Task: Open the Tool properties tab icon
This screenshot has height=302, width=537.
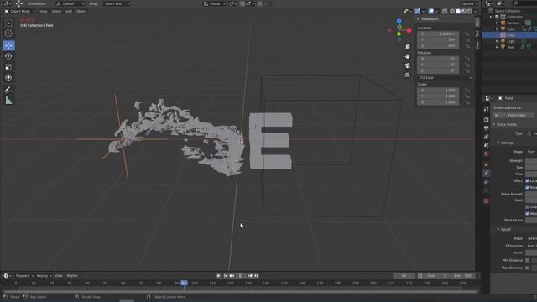Action: 486,110
